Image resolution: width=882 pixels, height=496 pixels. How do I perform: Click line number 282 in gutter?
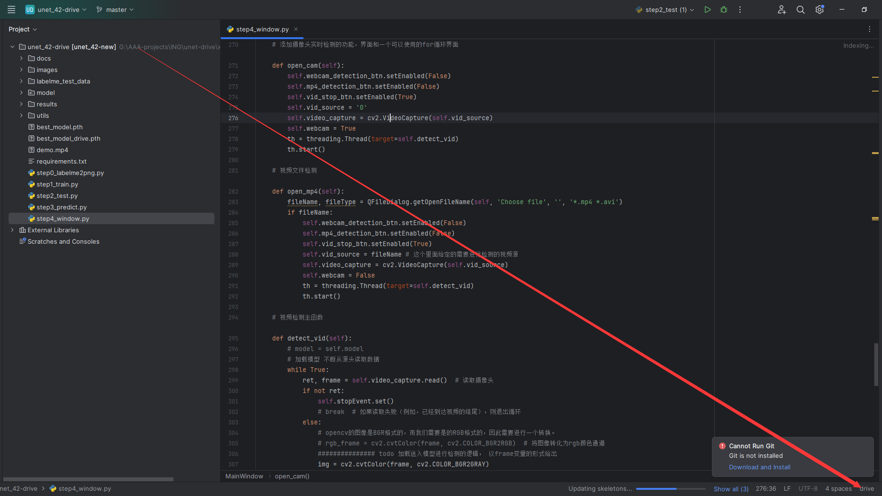233,191
